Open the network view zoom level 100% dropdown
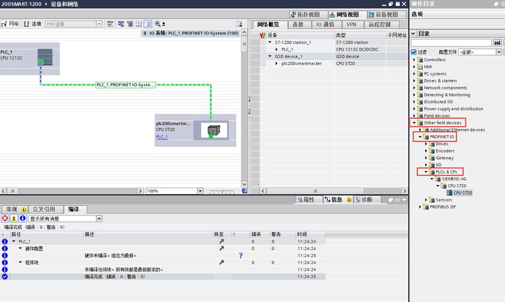This screenshot has height=302, width=505. 200,191
